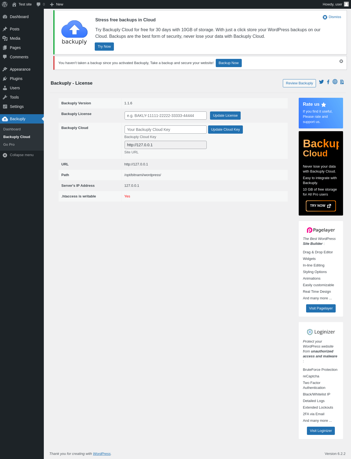This screenshot has height=459, width=351.
Task: Click the Backuply Version row label
Action: pos(76,103)
